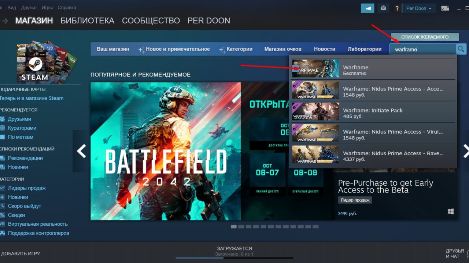469x263 pixels.
Task: Click the announcements megaphone icon
Action: (x=368, y=8)
